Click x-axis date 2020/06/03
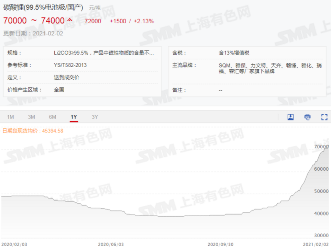This screenshot has height=251, width=331. 111,244
